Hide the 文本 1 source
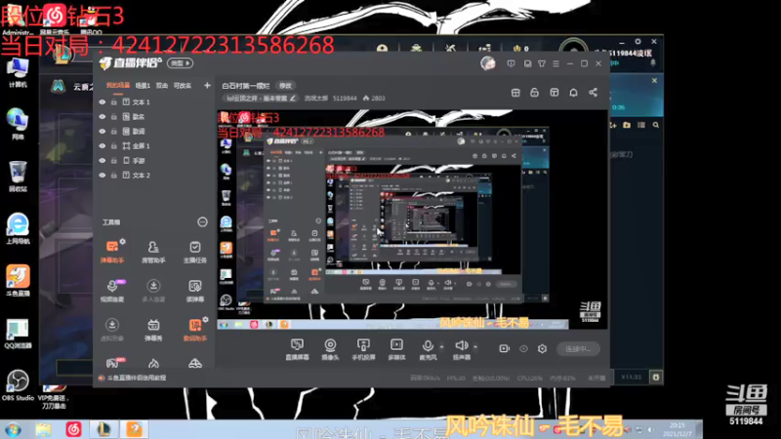 tap(103, 102)
